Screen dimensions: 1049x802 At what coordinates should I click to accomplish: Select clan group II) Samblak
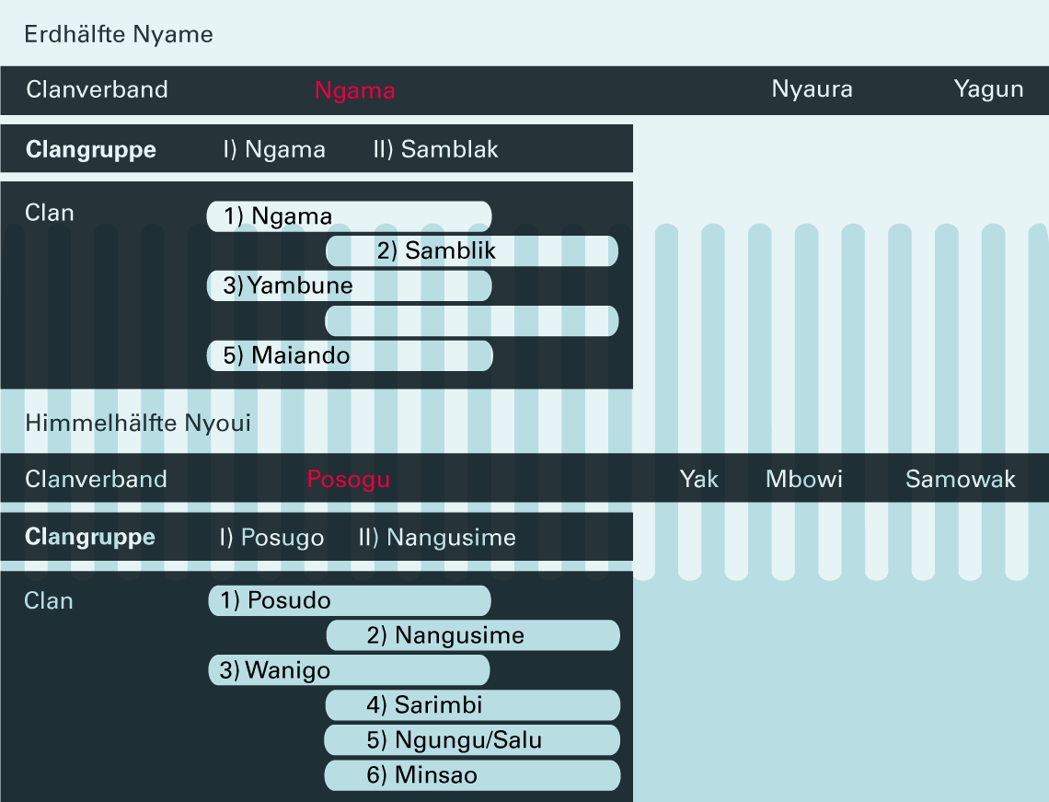[435, 149]
